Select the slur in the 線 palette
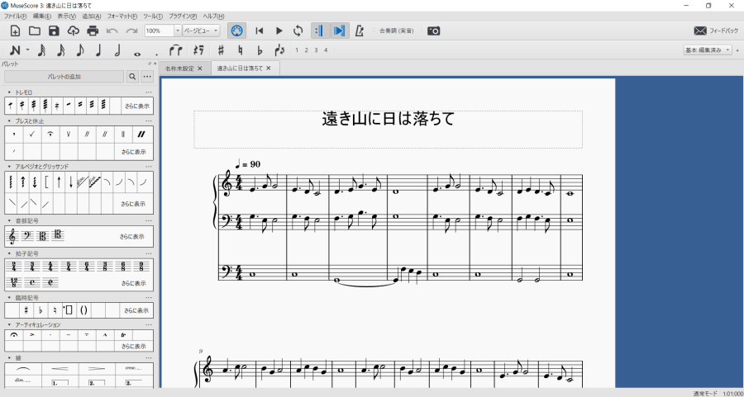This screenshot has width=744, height=397. point(23,368)
